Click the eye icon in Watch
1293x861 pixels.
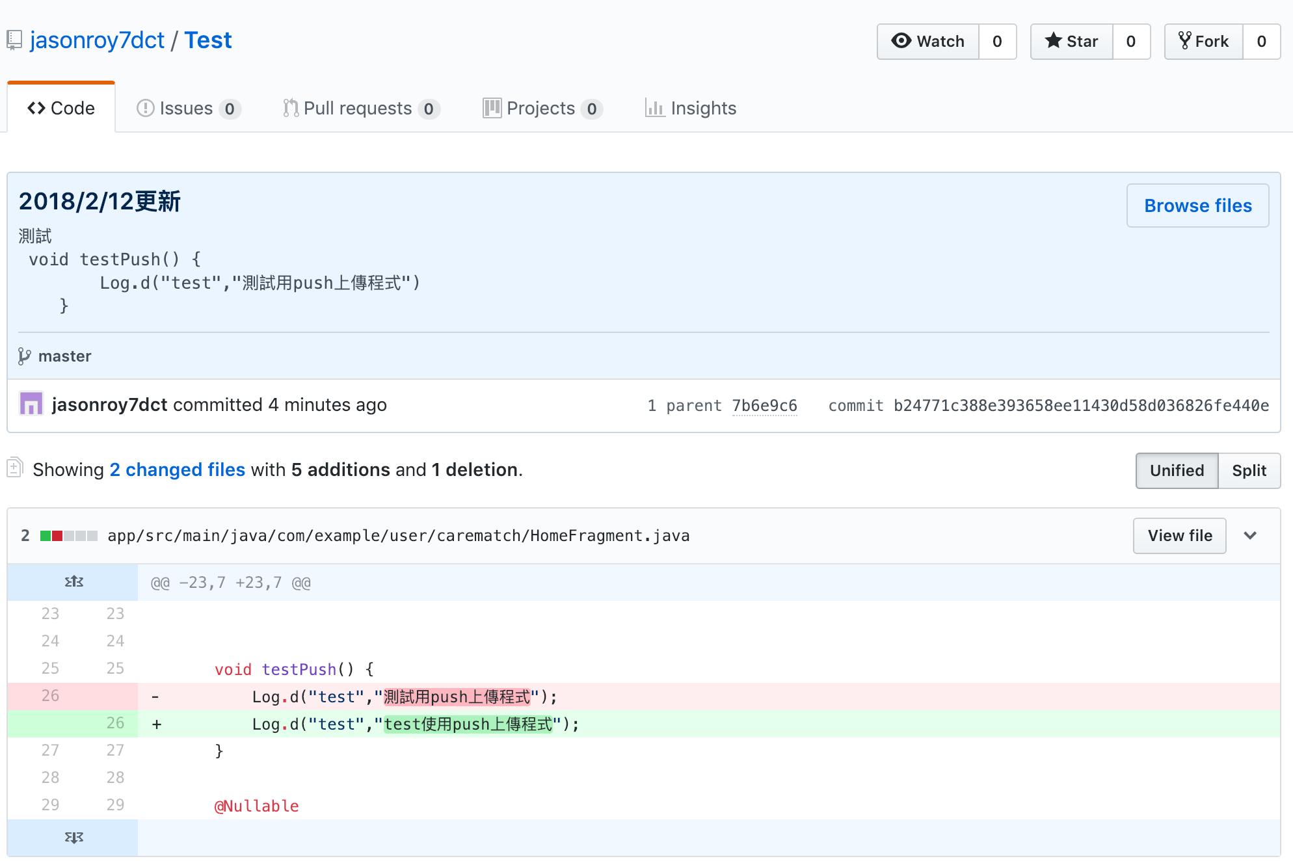point(901,41)
